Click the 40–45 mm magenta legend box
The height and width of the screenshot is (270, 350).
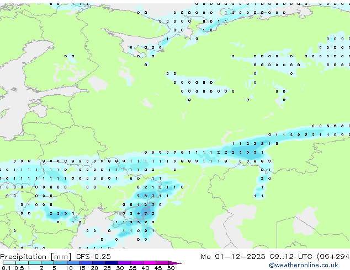(x=150, y=263)
